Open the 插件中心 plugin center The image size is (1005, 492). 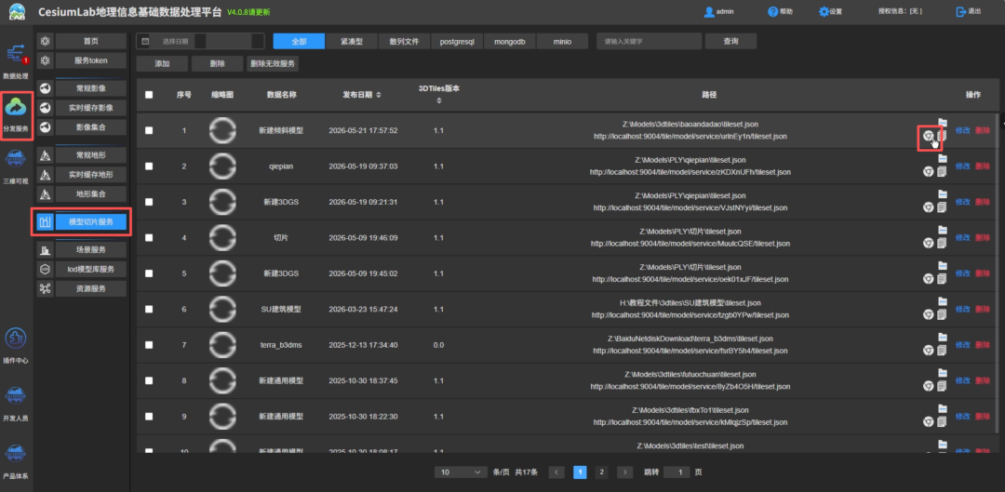pyautogui.click(x=16, y=346)
